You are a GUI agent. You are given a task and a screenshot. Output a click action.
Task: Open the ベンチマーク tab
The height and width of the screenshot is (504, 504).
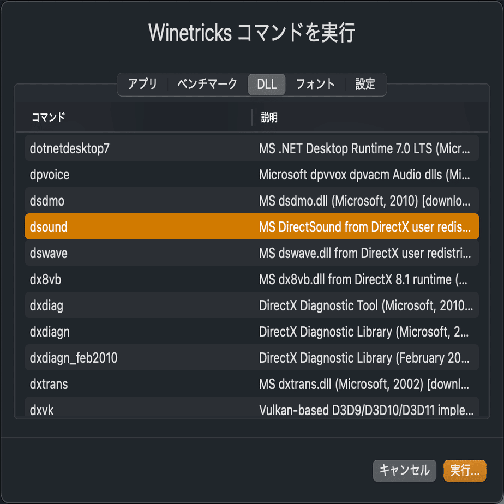[x=207, y=85]
